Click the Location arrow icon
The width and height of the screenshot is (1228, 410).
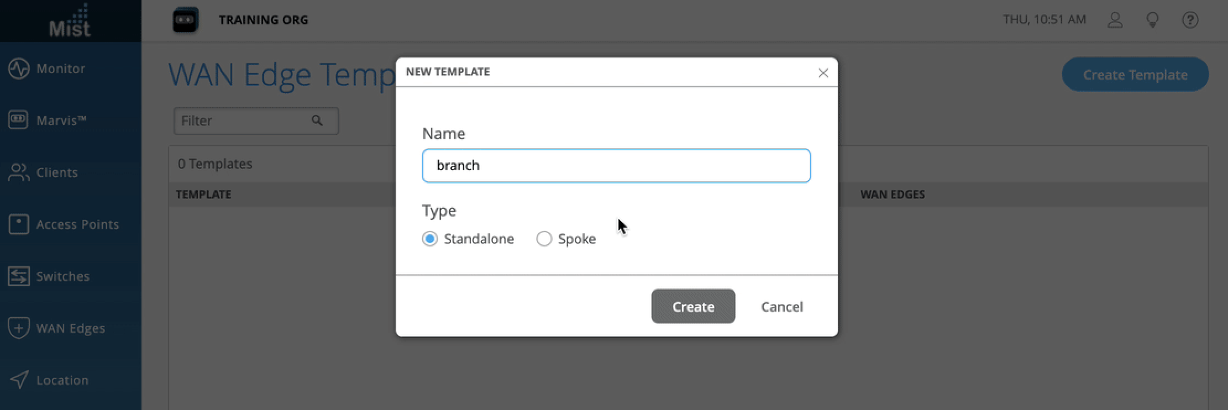point(19,380)
